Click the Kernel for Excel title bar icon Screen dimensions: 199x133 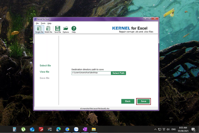[35, 19]
